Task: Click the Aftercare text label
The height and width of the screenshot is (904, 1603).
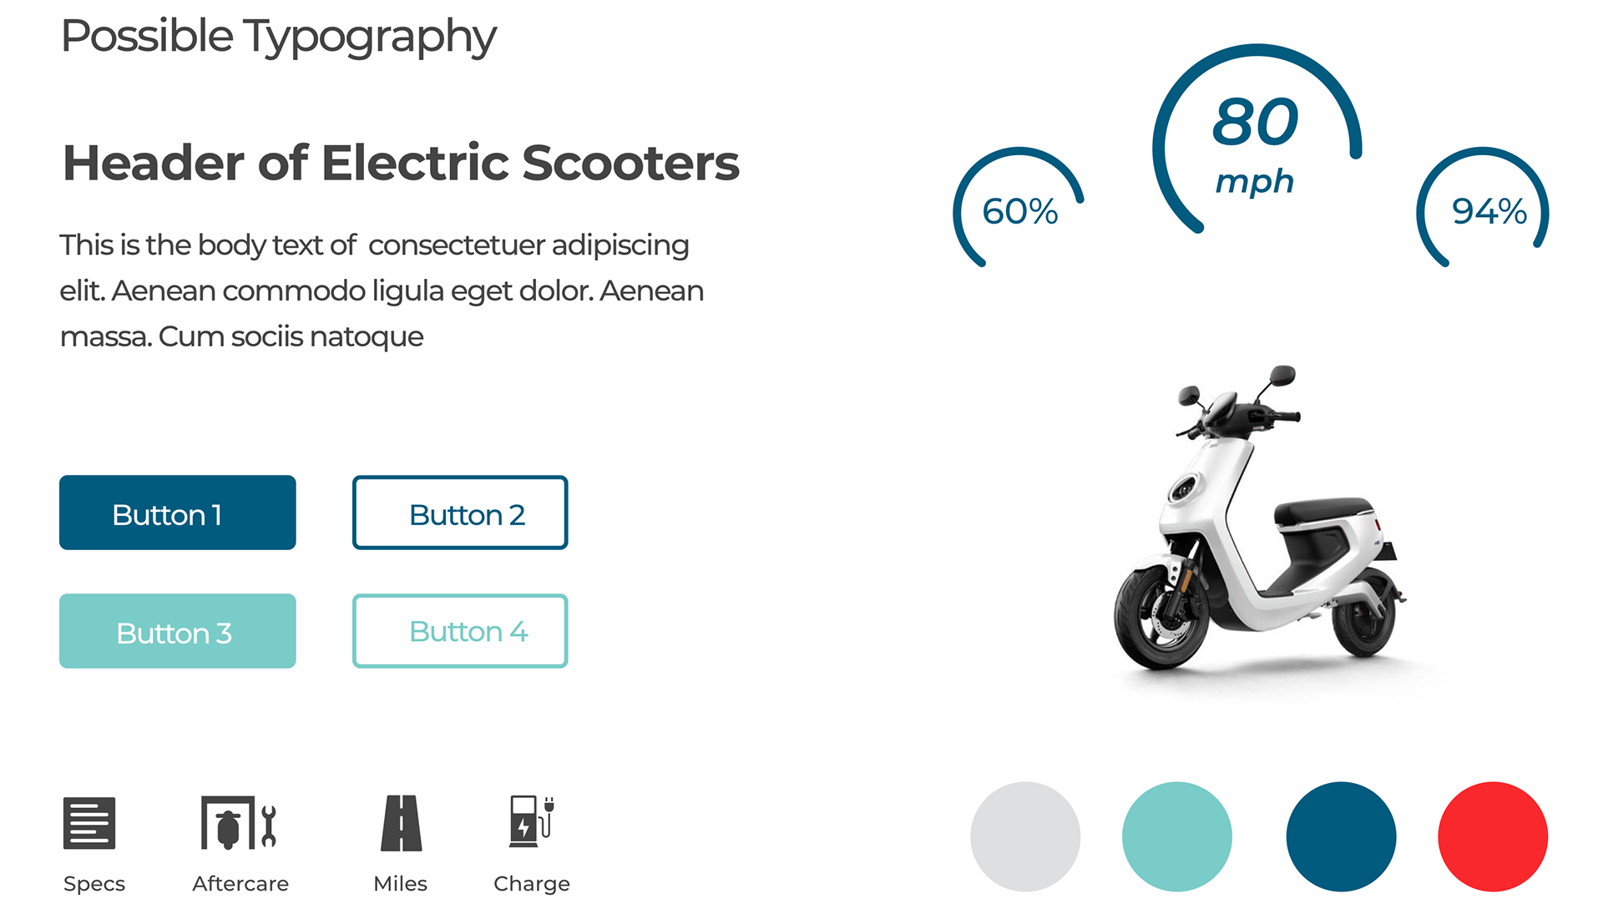Action: (240, 883)
